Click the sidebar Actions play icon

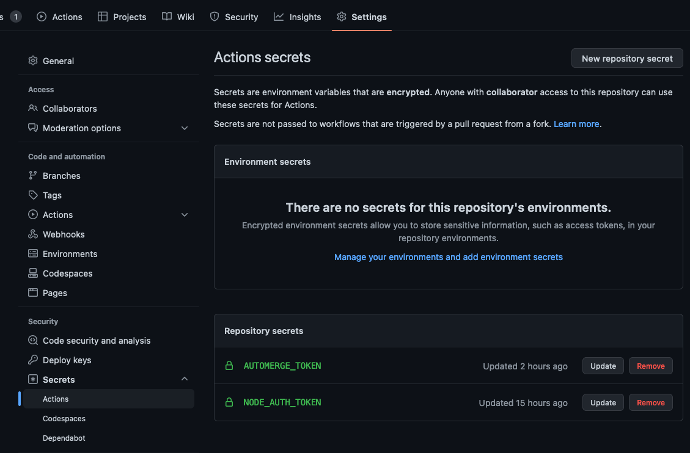tap(33, 214)
